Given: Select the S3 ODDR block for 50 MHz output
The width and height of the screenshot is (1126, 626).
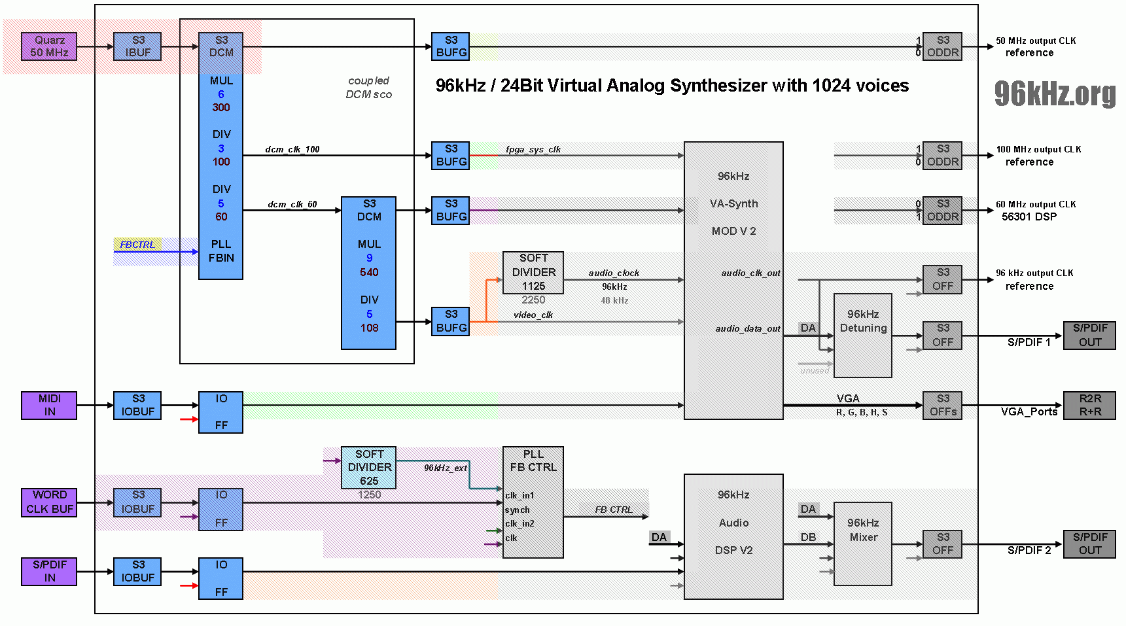Looking at the screenshot, I should [942, 46].
